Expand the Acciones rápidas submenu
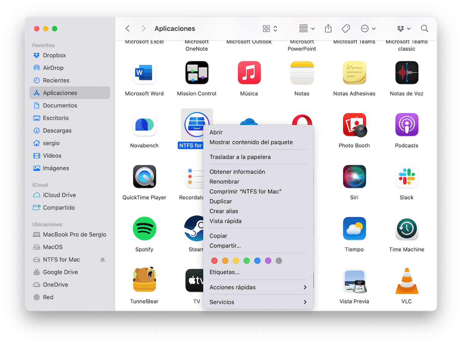 point(258,287)
